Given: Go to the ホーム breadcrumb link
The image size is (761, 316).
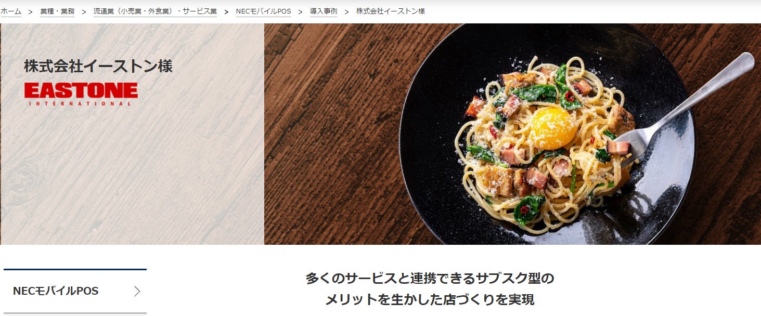Looking at the screenshot, I should tap(11, 11).
